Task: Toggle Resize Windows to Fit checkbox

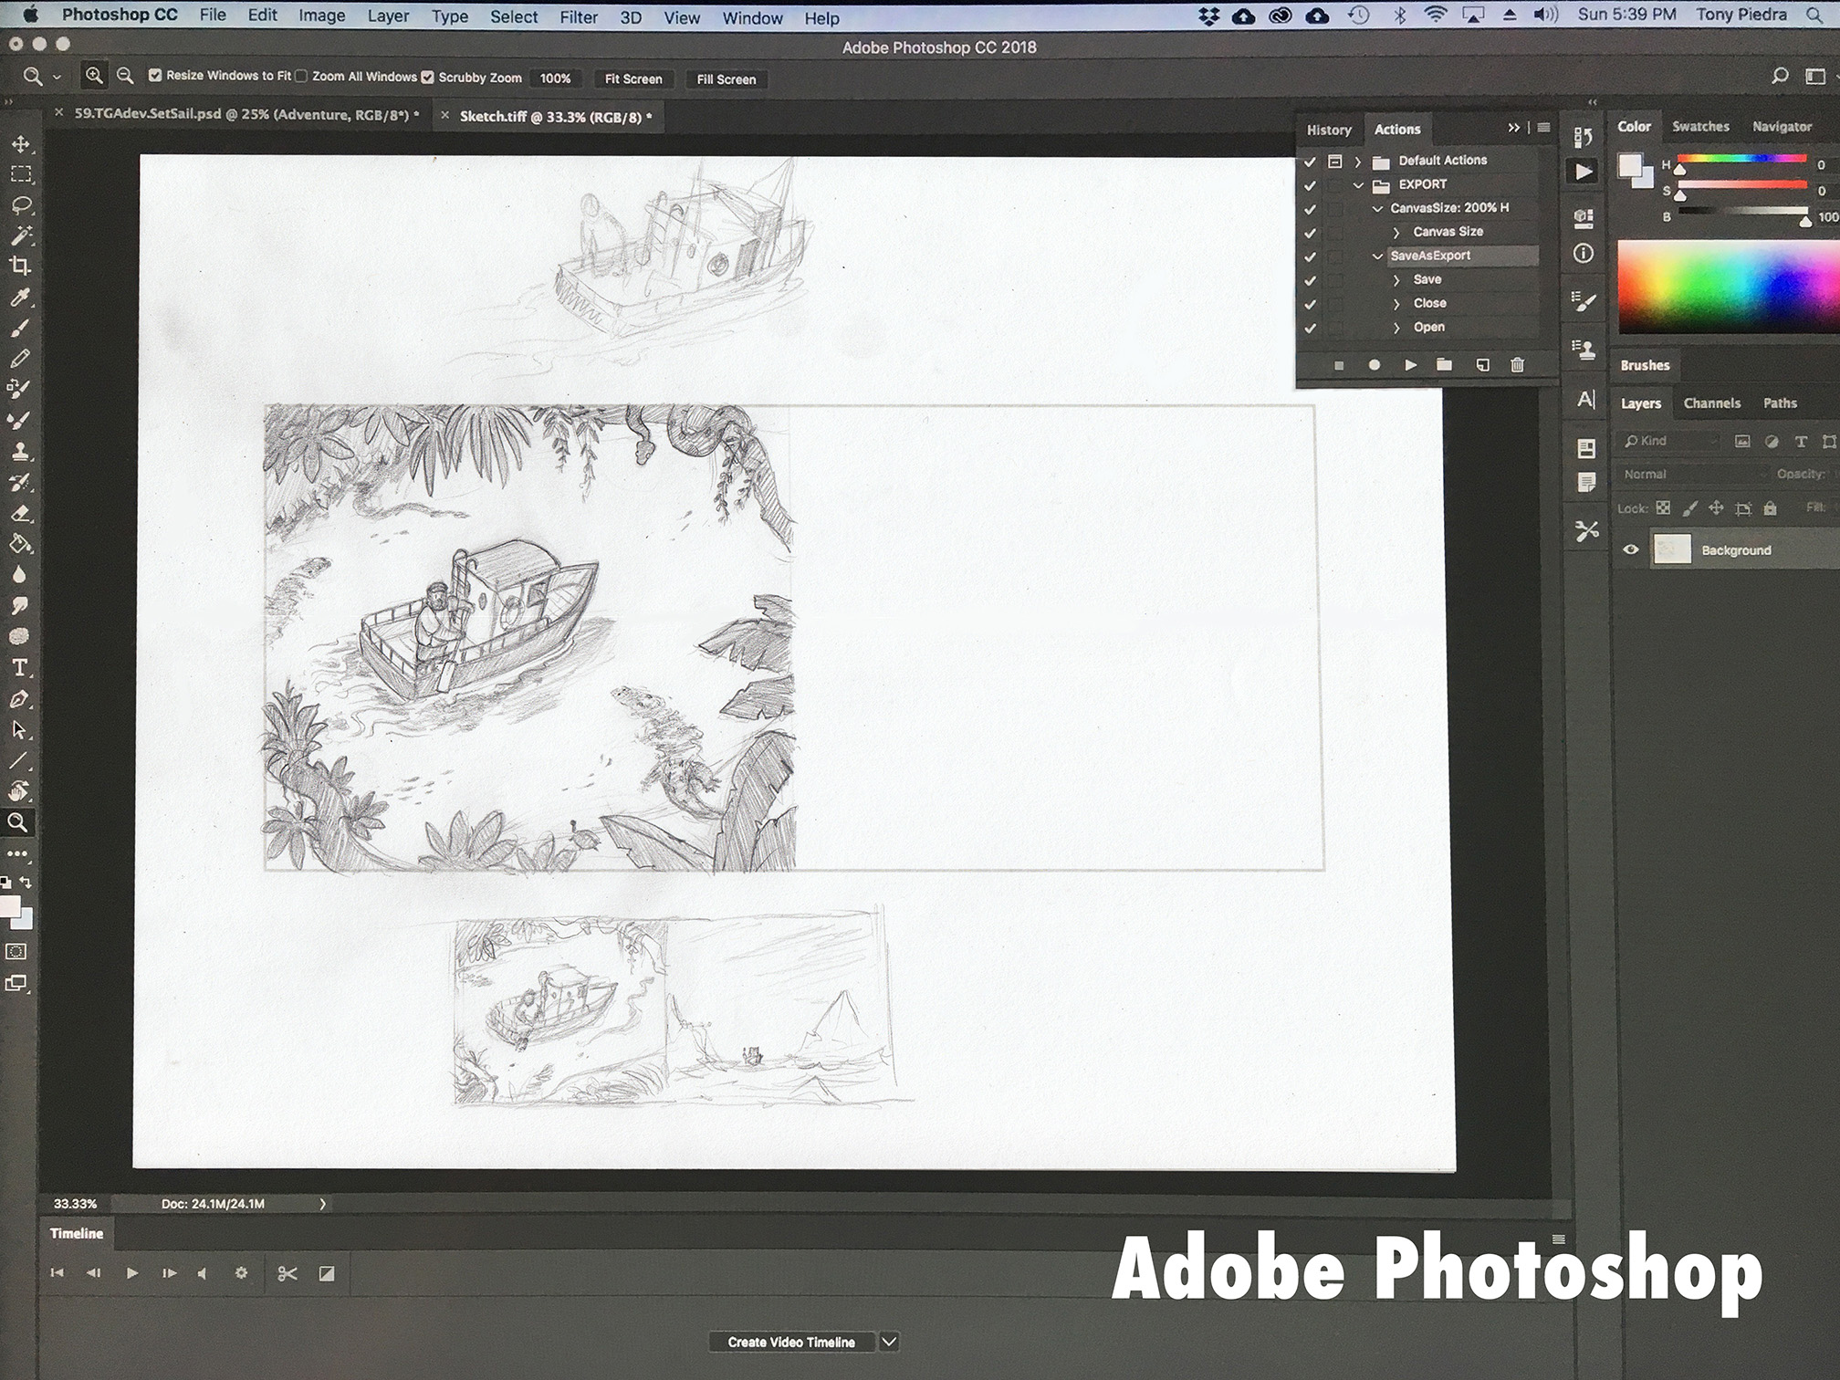Action: (x=155, y=76)
